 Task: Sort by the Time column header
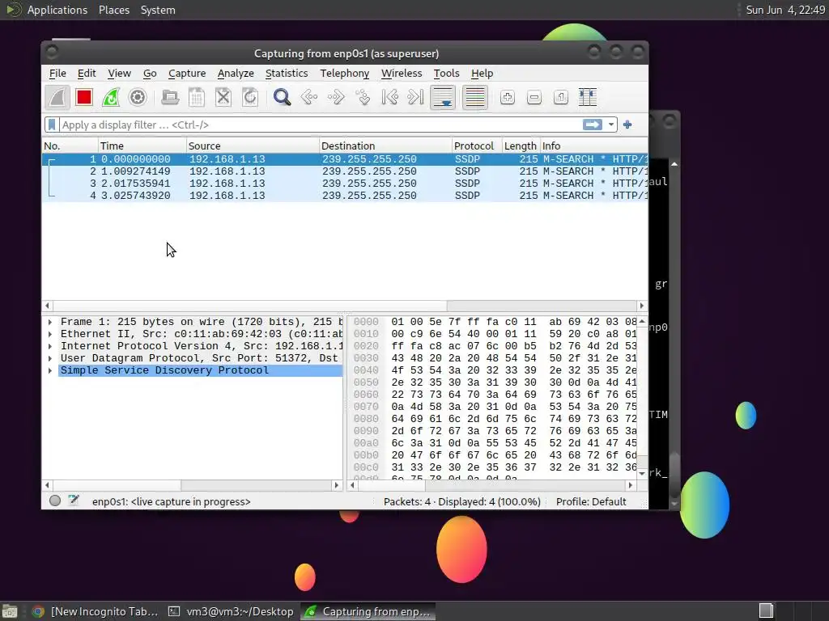click(x=142, y=146)
